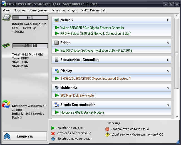This screenshot has width=181, height=145.
Task: Click the Multimedia category disc icon
Action: [x=56, y=88]
